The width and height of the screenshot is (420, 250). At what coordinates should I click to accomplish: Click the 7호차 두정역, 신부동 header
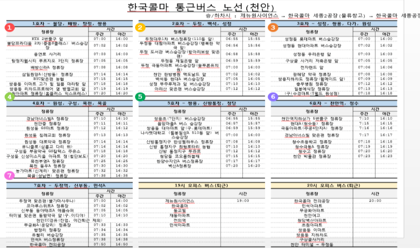pyautogui.click(x=69, y=186)
